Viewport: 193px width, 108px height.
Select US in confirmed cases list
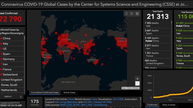coord(12,49)
